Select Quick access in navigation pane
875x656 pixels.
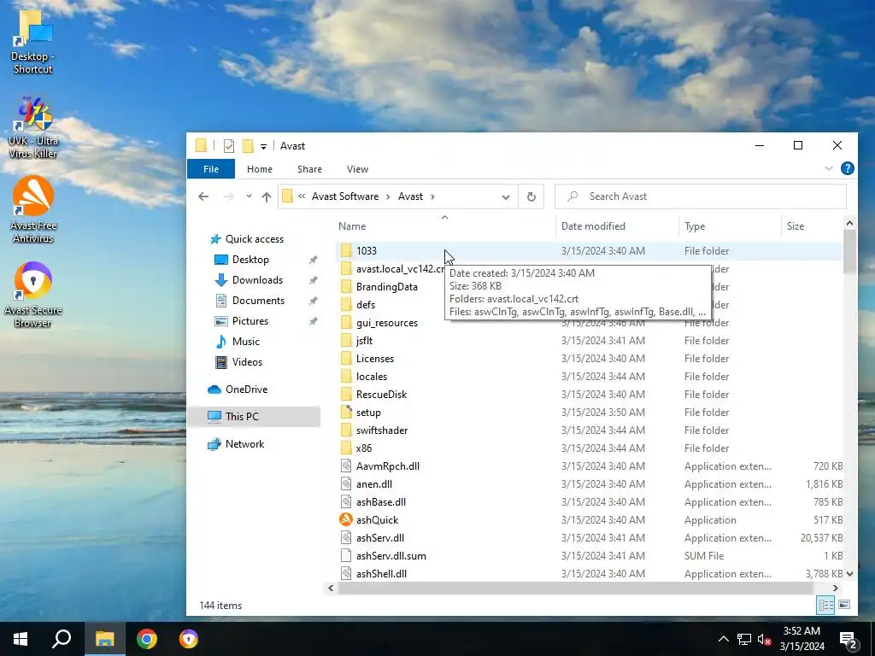pyautogui.click(x=254, y=239)
